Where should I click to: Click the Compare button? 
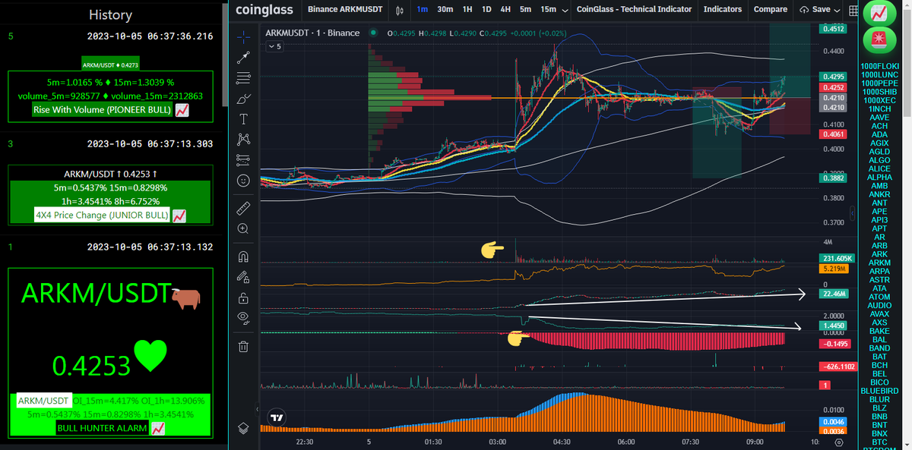[771, 9]
